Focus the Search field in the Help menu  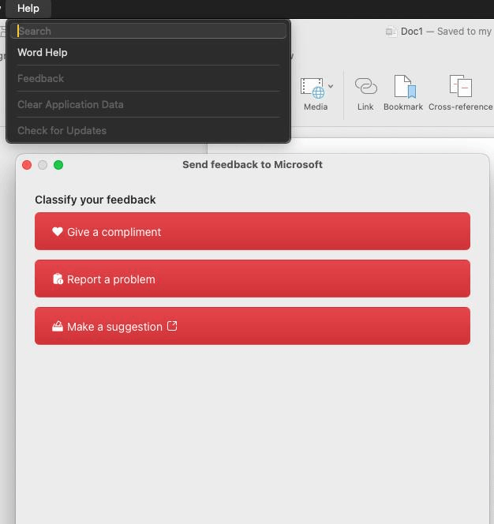(148, 31)
